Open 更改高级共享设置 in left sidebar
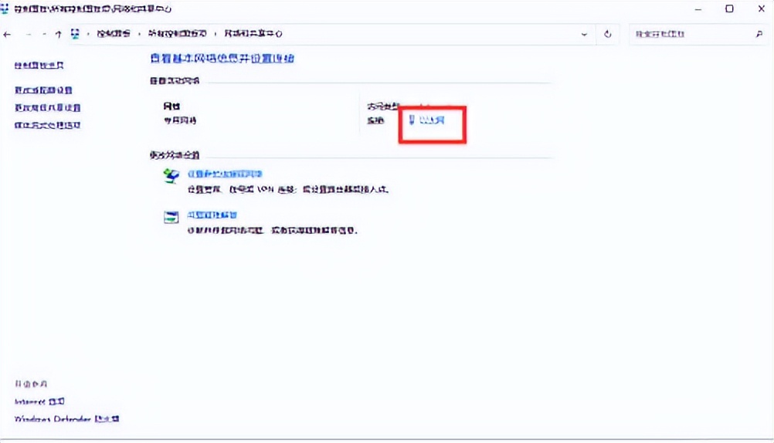Image resolution: width=774 pixels, height=443 pixels. click(48, 108)
